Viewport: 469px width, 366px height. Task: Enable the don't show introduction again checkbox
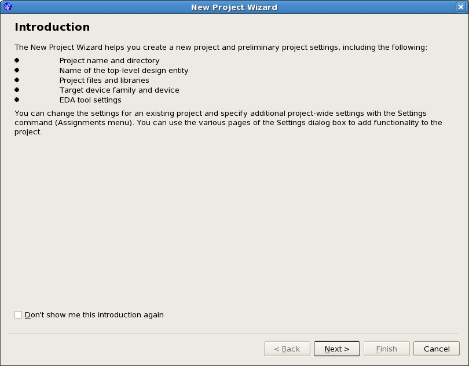(x=19, y=315)
